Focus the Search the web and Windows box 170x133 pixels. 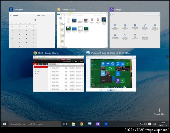[35, 124]
